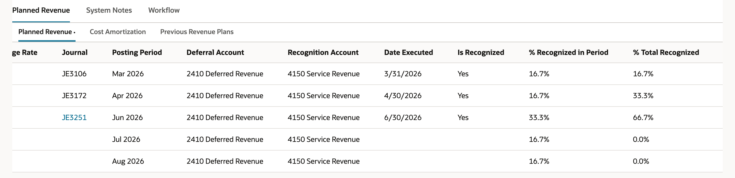Select the Planned Revenue subtab
735x178 pixels.
[47, 32]
